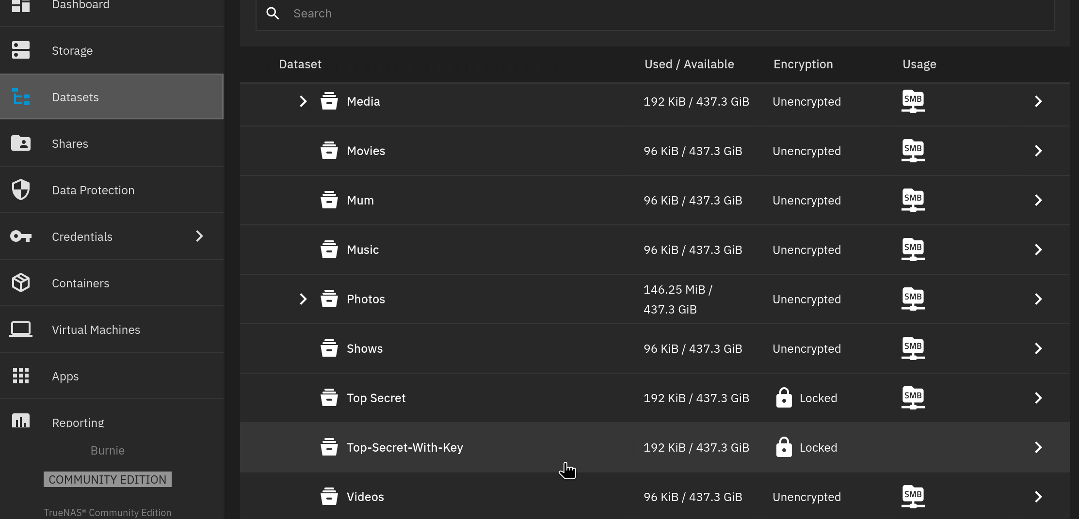Click the Used / Available column header
The height and width of the screenshot is (519, 1079).
689,64
